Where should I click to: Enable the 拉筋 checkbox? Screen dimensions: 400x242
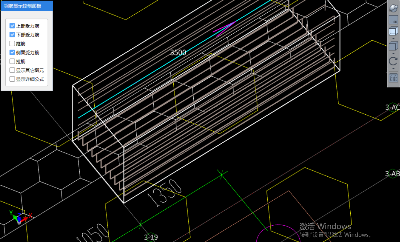click(x=12, y=61)
